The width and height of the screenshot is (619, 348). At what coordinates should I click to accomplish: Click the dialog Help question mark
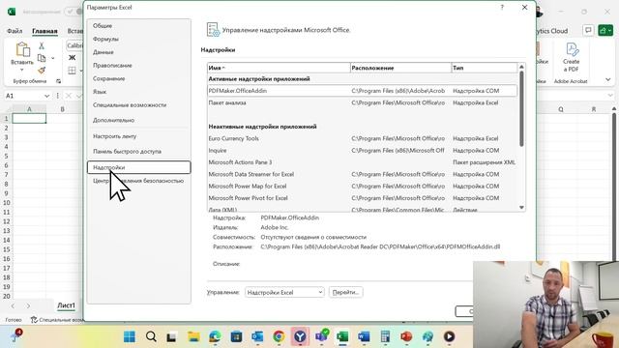(502, 7)
